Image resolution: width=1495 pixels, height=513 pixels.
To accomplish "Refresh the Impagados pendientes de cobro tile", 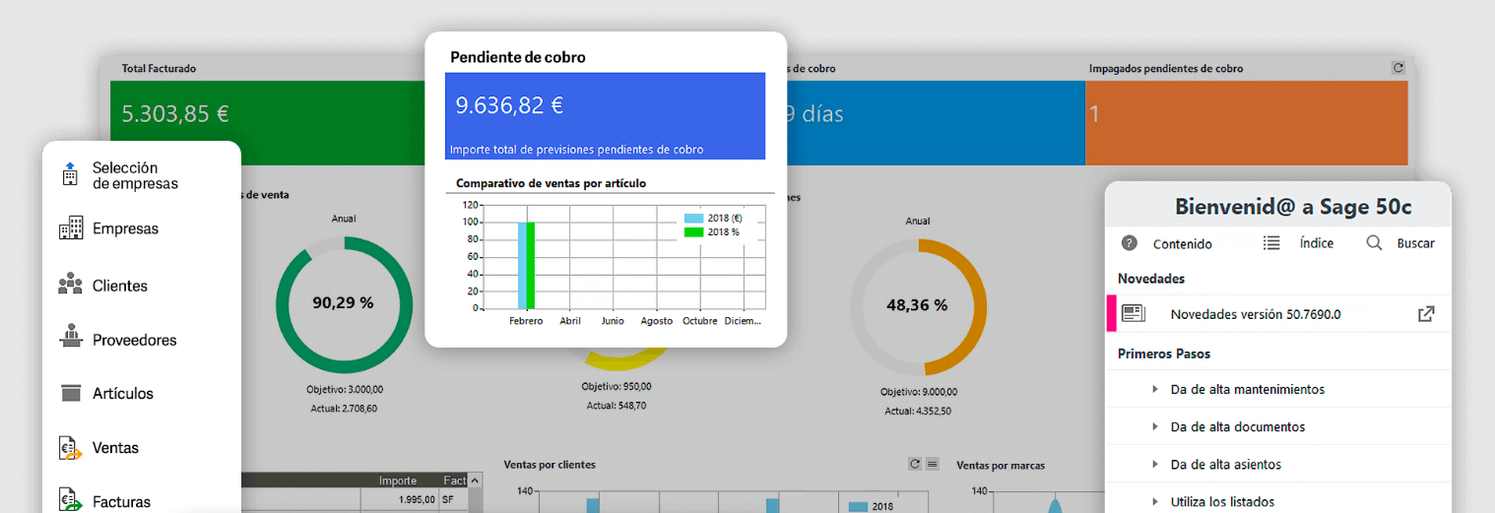I will (1397, 68).
